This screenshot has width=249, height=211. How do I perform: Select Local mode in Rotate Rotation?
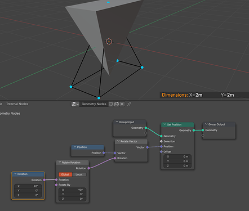pyautogui.click(x=79, y=174)
